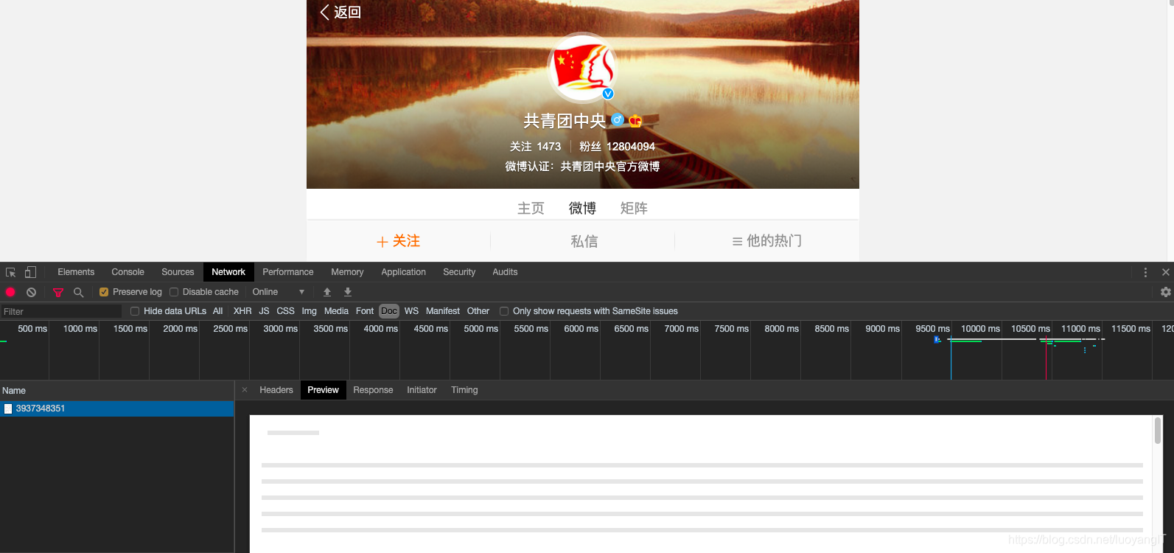Open network settings gear icon

pos(1166,292)
